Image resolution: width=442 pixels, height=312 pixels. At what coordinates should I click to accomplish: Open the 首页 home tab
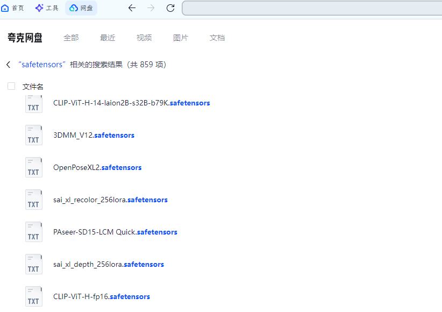pyautogui.click(x=13, y=8)
